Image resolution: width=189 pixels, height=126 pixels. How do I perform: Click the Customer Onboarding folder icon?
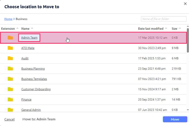point(10,89)
